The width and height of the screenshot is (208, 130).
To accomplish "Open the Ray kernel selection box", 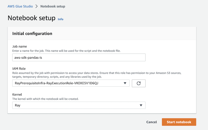I will [x=79, y=105].
